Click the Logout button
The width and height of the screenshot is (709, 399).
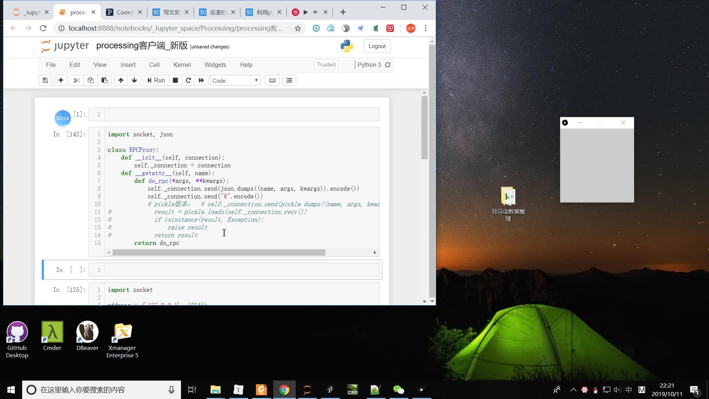(x=377, y=46)
